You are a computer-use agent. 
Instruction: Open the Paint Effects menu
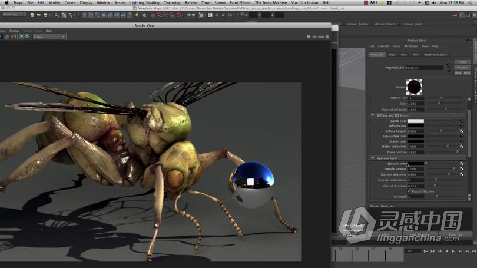pyautogui.click(x=240, y=3)
